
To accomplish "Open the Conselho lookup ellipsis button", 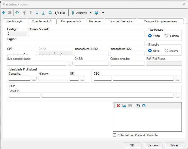I will pos(34,78).
